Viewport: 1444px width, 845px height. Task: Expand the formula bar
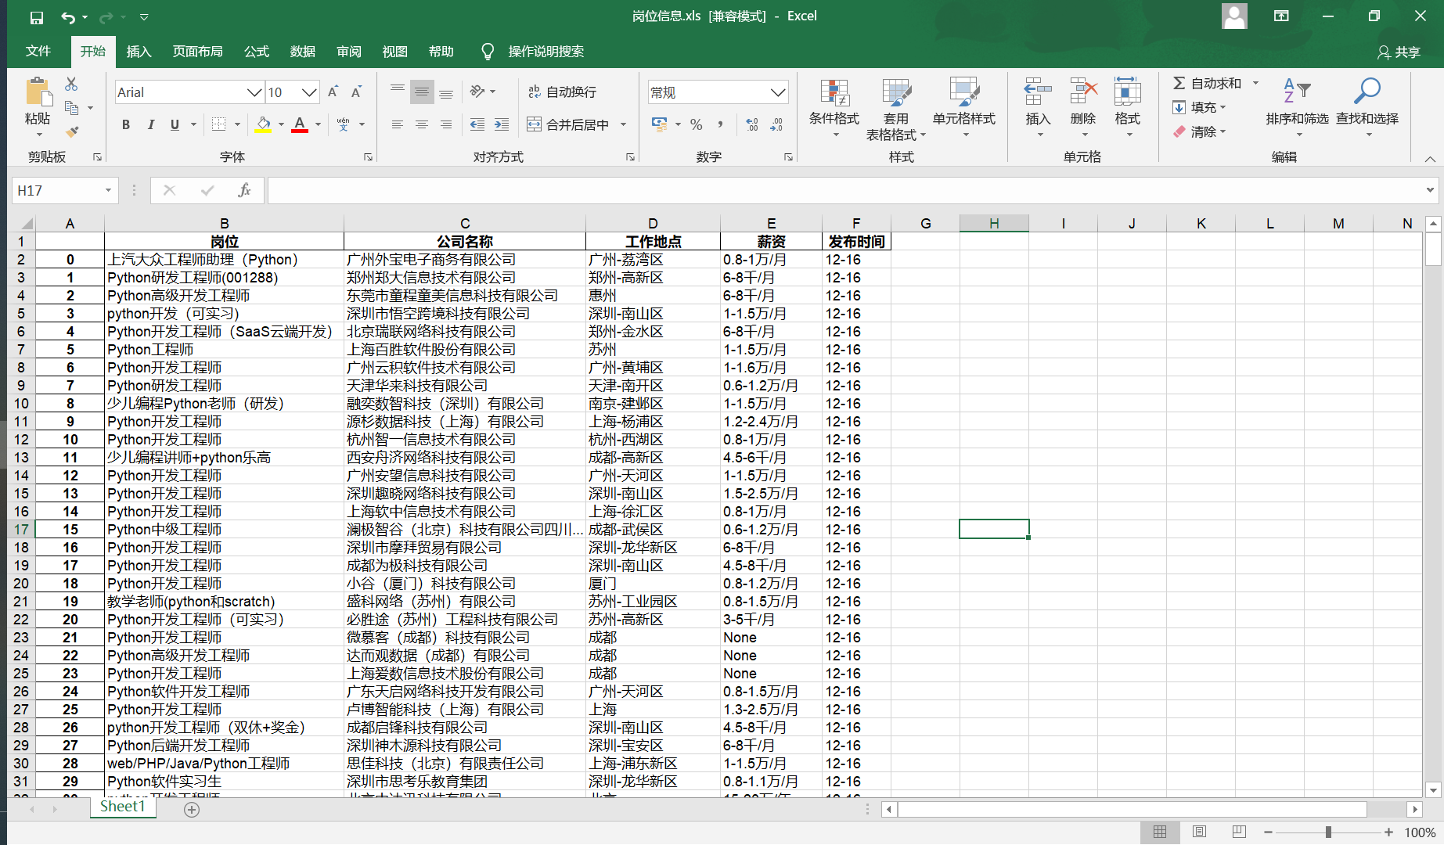click(x=1430, y=190)
